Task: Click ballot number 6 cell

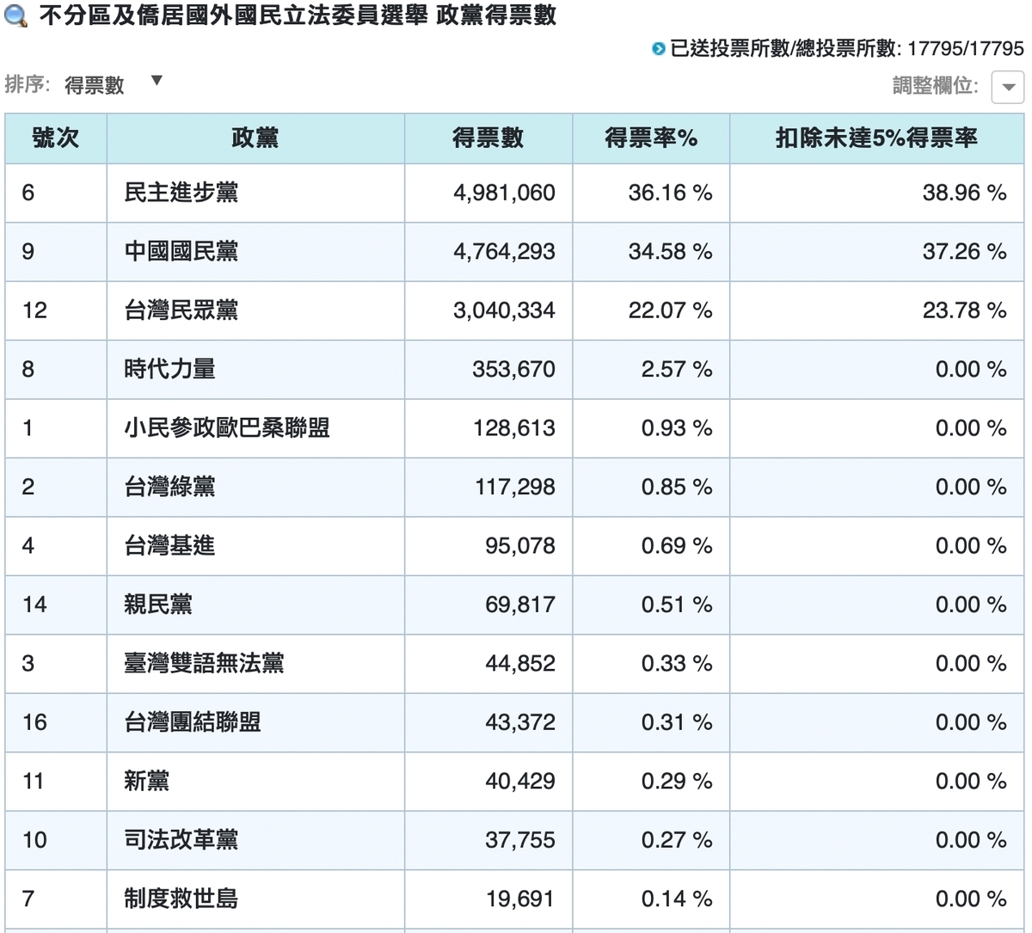Action: point(56,193)
